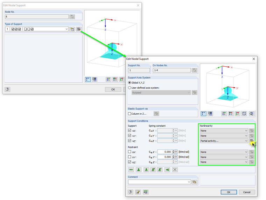266x200 pixels.
Task: Units and decimal places icon in footer
Action: pos(146,192)
